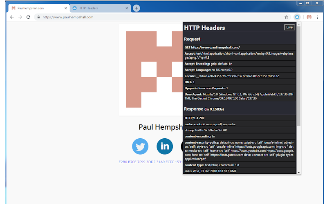Open the HTTP Headers extension icon
This screenshot has width=327, height=204.
click(298, 17)
